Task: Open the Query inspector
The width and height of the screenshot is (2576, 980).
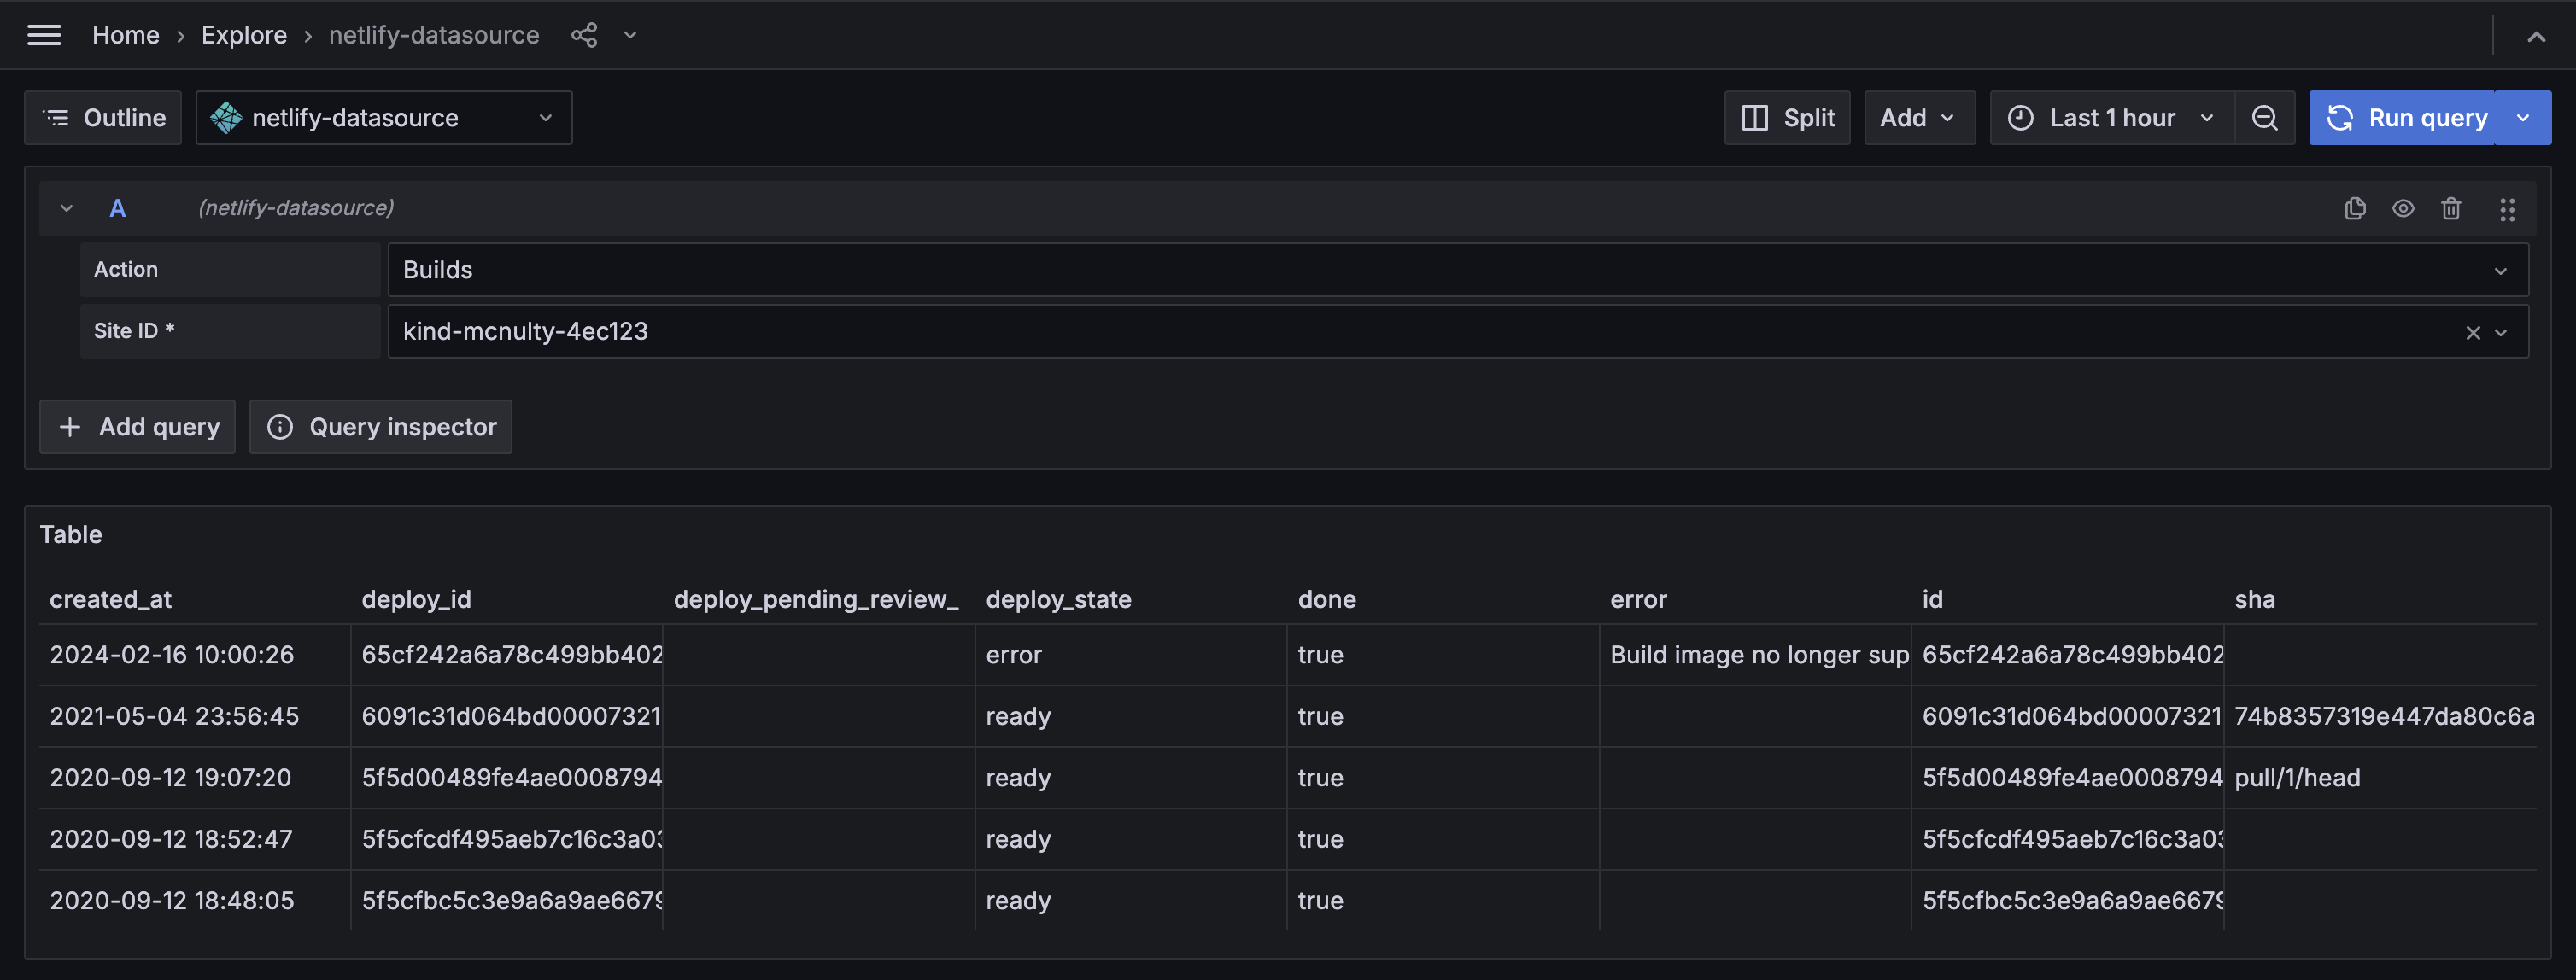Action: 380,427
